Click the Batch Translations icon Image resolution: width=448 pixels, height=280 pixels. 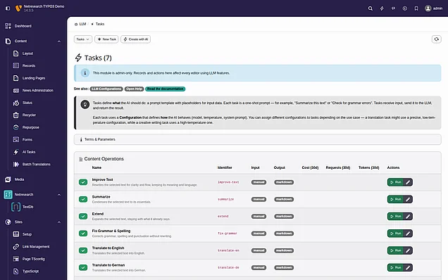click(16, 164)
